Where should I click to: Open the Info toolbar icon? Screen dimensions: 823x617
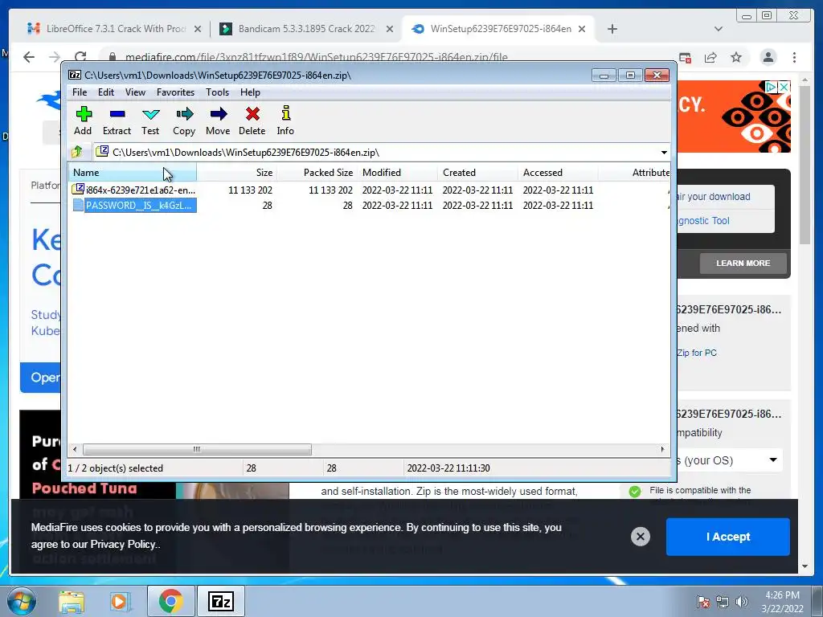pyautogui.click(x=285, y=121)
